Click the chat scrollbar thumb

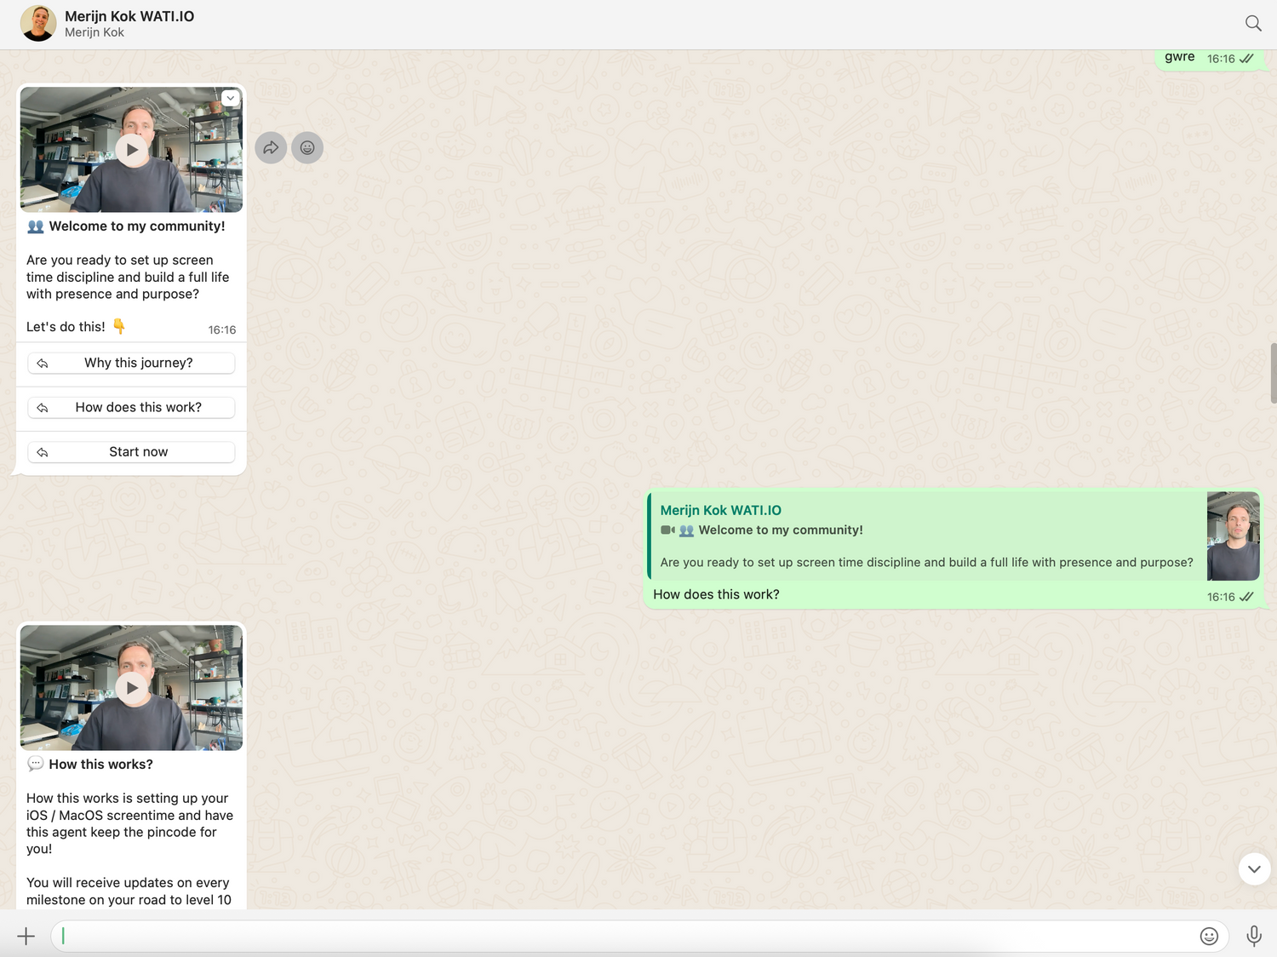coord(1274,373)
